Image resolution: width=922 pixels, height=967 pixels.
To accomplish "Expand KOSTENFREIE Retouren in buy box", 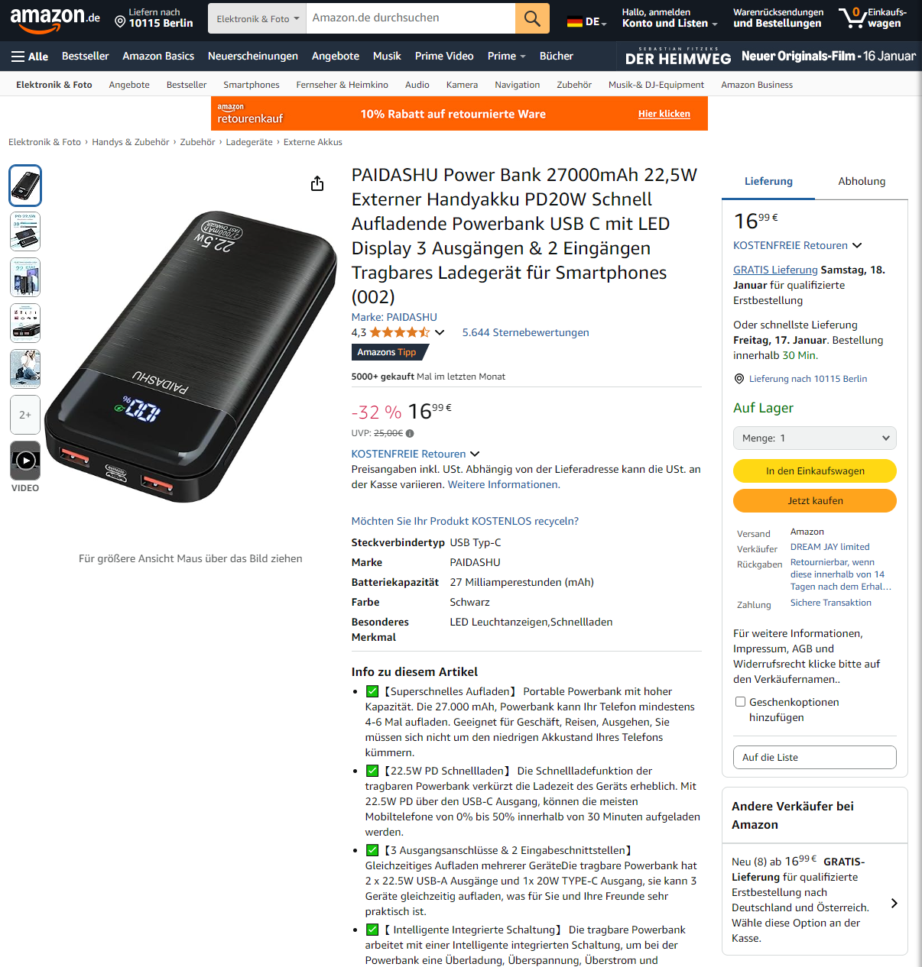I will (857, 245).
